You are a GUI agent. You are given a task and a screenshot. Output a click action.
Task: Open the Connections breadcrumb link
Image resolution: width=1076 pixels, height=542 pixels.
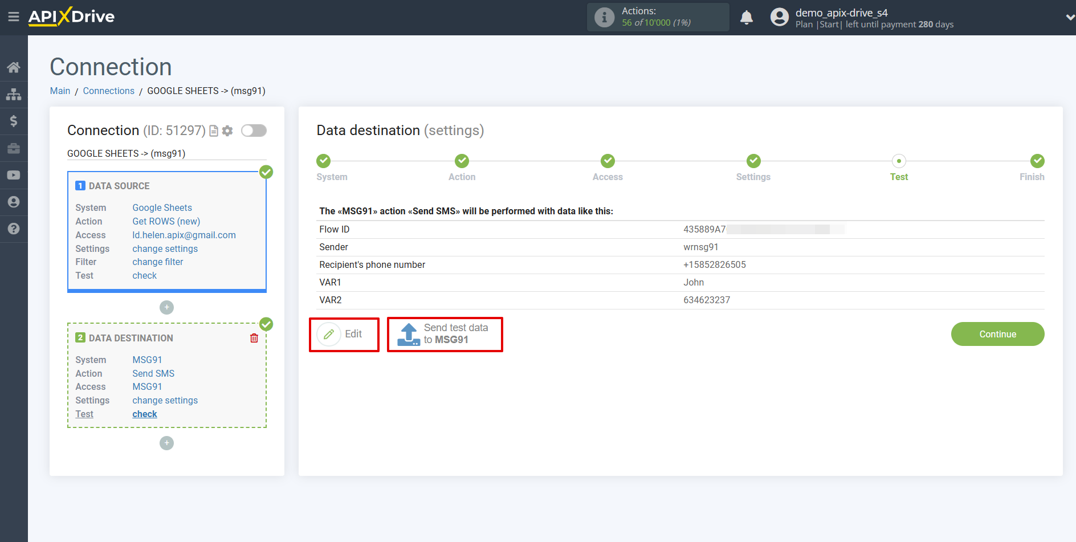[x=108, y=91]
